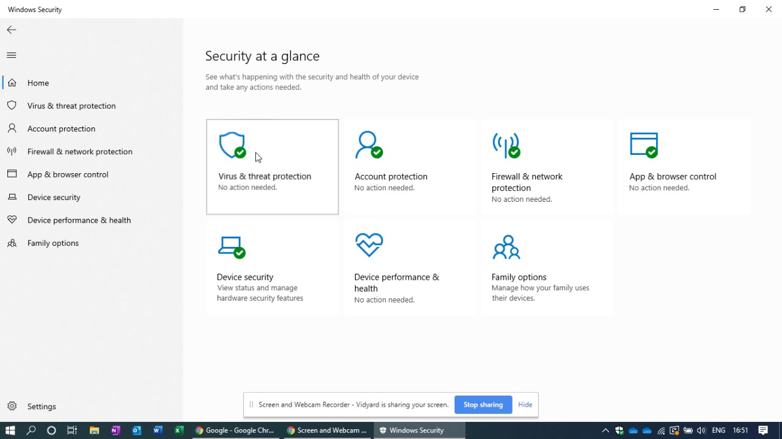The image size is (782, 439).
Task: Open Device security from the sidebar
Action: [x=92, y=198]
